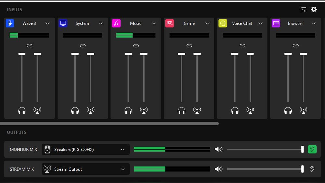The width and height of the screenshot is (325, 183).
Task: Click the Browser stream volume fader
Action: click(x=304, y=77)
